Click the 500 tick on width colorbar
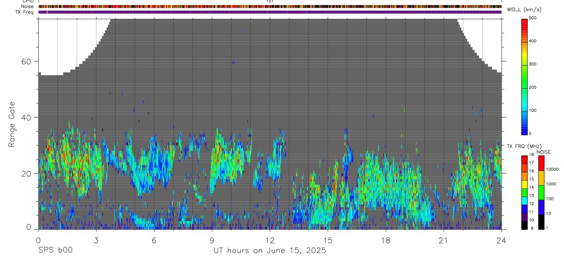 534,18
